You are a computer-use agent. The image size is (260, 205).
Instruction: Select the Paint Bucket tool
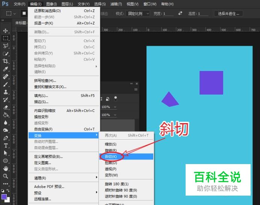[x=6, y=115]
